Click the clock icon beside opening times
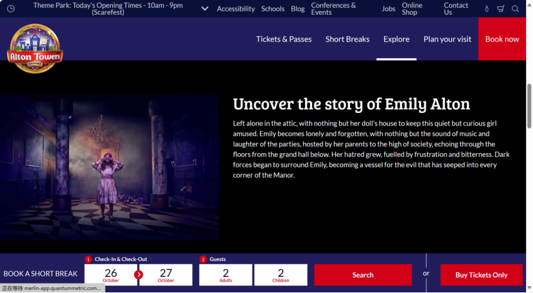This screenshot has width=533, height=293. tap(10, 8)
